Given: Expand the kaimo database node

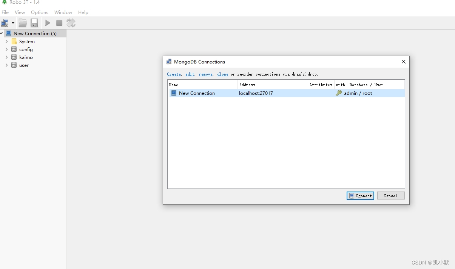Looking at the screenshot, I should 6,57.
